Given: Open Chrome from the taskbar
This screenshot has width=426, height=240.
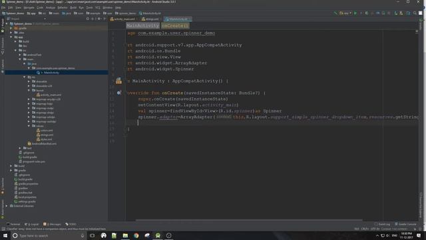Looking at the screenshot, I should coord(136,235).
